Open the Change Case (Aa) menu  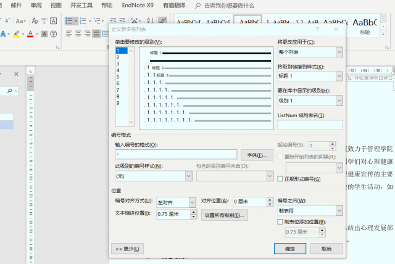coord(20,21)
